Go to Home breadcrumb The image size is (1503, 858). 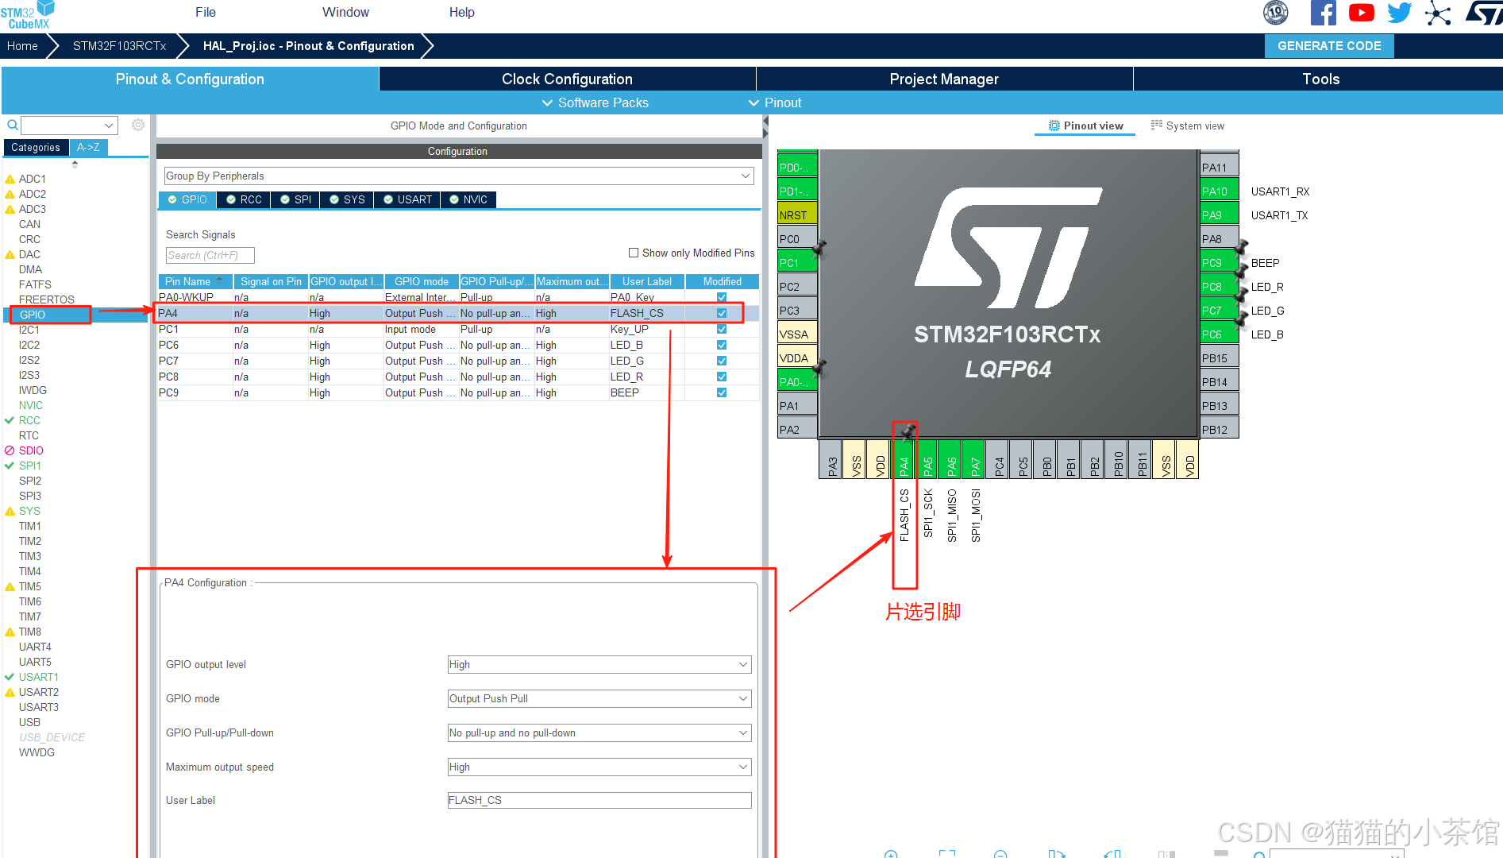pyautogui.click(x=22, y=46)
